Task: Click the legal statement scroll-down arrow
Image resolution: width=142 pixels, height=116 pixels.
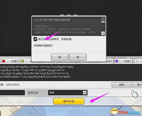Action: tap(103, 33)
